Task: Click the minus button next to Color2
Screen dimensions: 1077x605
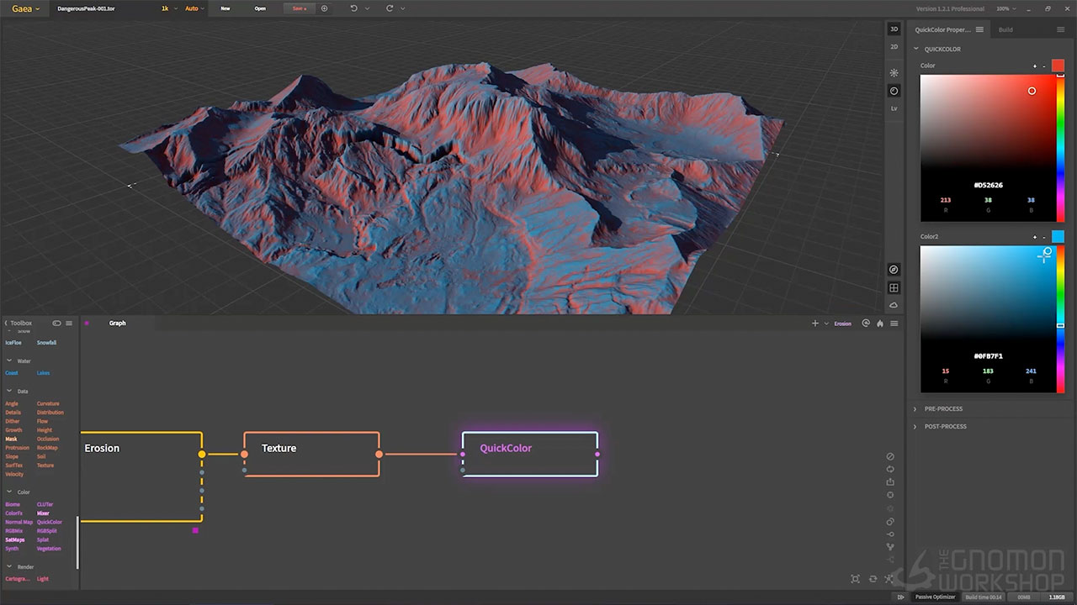Action: point(1044,237)
